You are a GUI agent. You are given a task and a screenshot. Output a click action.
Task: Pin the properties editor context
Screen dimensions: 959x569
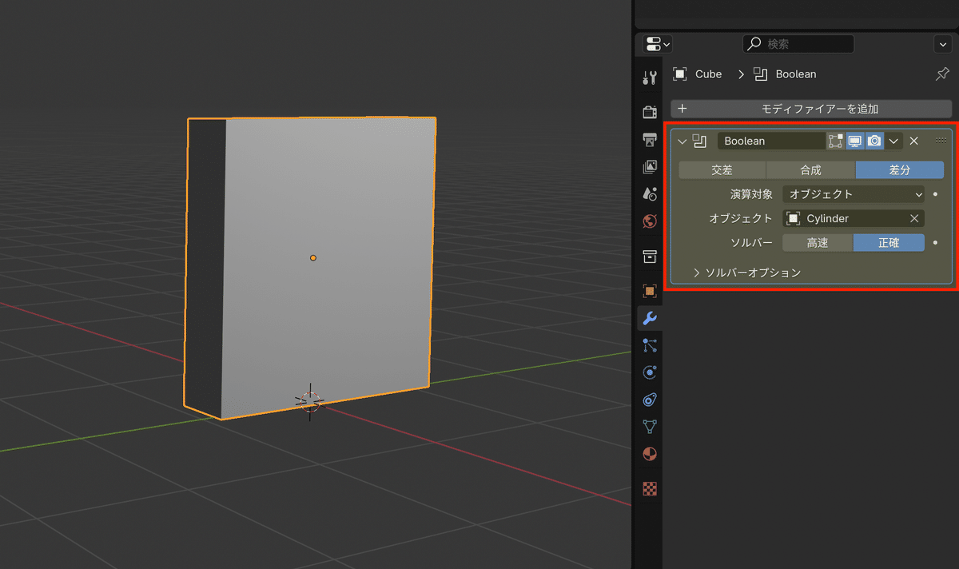point(942,74)
